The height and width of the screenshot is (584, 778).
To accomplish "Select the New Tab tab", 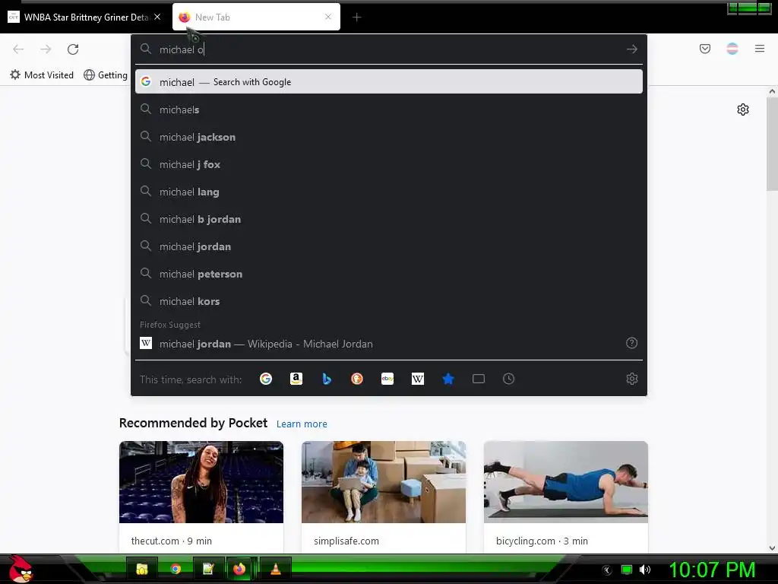I will (x=256, y=17).
